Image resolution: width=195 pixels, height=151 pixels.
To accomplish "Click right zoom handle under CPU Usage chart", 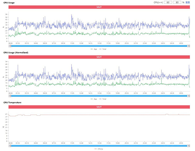I will [x=189, y=46].
